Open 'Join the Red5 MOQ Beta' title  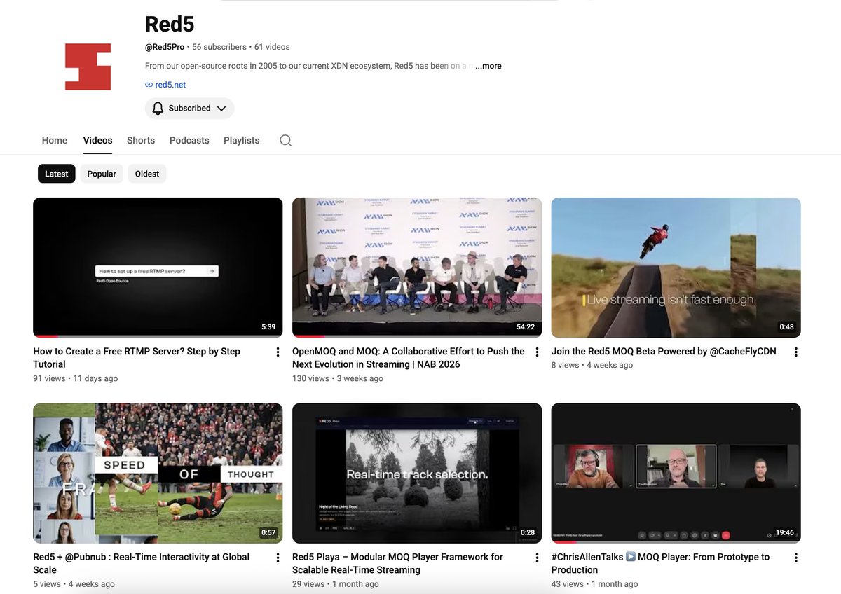pyautogui.click(x=664, y=352)
